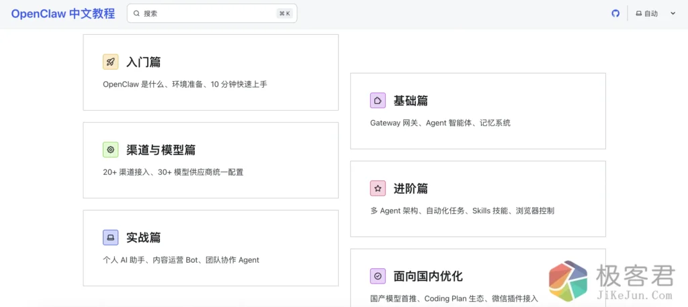The image size is (688, 307).
Task: Select the 渠道与模型篇 heading
Action: tap(161, 149)
